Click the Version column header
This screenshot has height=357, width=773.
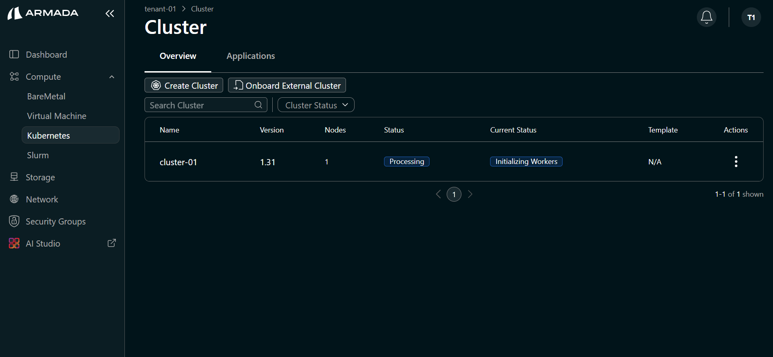coord(272,130)
